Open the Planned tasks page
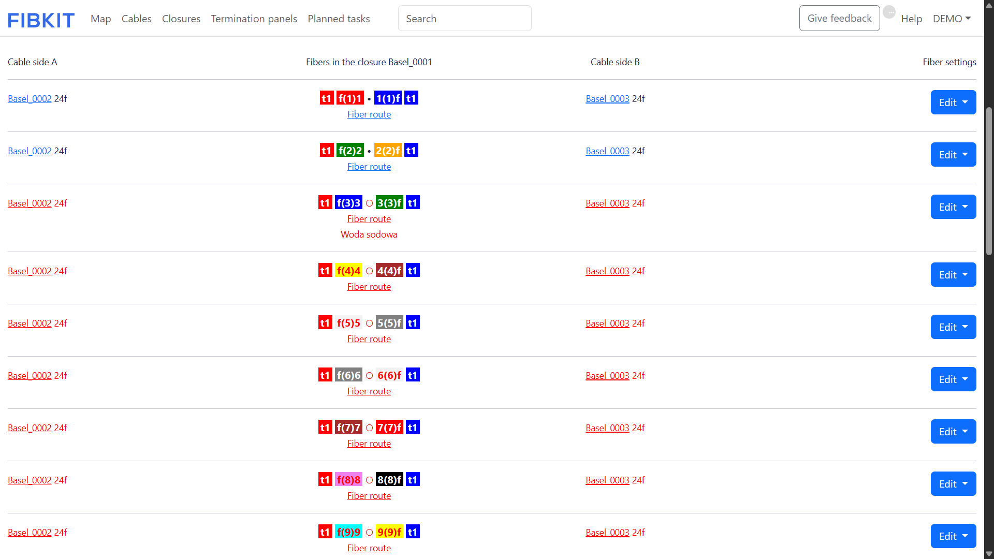The width and height of the screenshot is (994, 559). [339, 19]
